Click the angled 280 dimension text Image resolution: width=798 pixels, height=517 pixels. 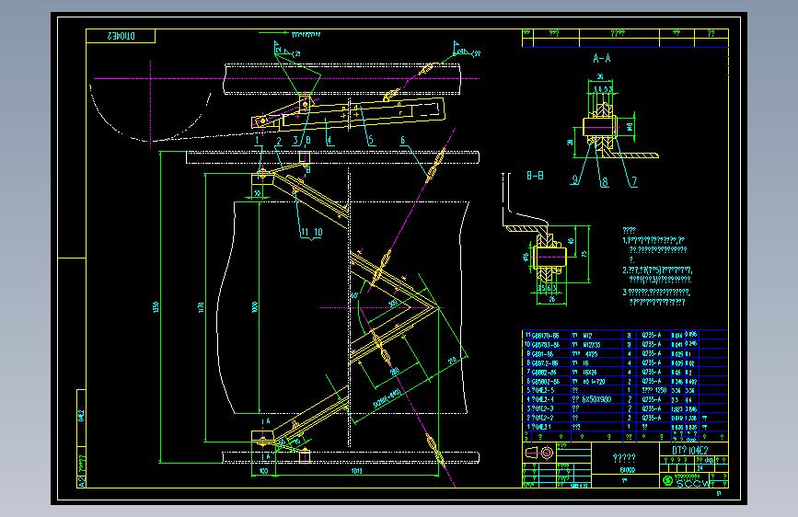[395, 372]
